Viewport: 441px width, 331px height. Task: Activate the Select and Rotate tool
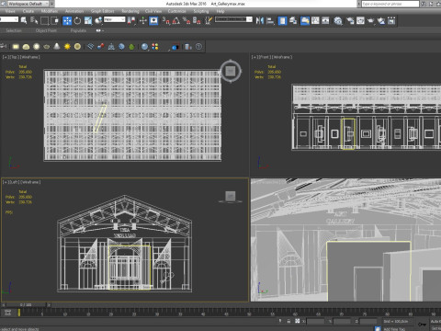[x=77, y=20]
